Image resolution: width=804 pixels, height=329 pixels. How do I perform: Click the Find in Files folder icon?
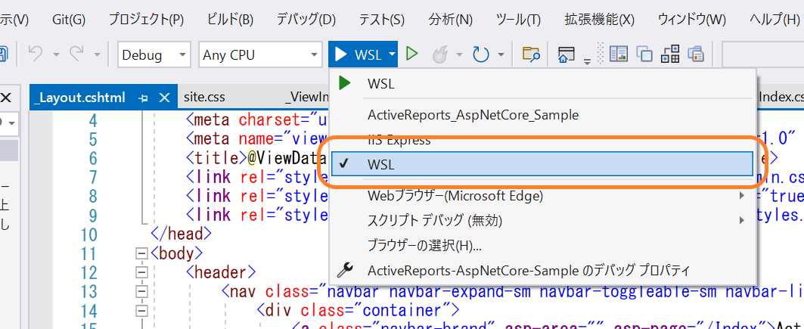(531, 54)
